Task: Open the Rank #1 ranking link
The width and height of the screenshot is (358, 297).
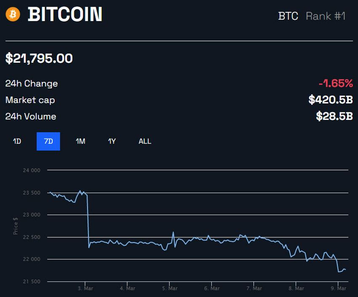Action: [326, 16]
